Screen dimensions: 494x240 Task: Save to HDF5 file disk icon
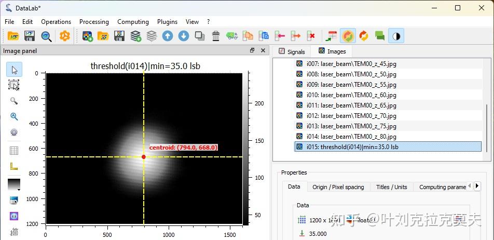(x=30, y=36)
